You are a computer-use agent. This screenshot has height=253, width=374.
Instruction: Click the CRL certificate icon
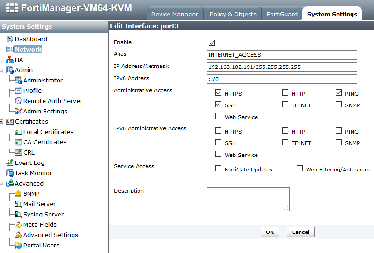18,153
